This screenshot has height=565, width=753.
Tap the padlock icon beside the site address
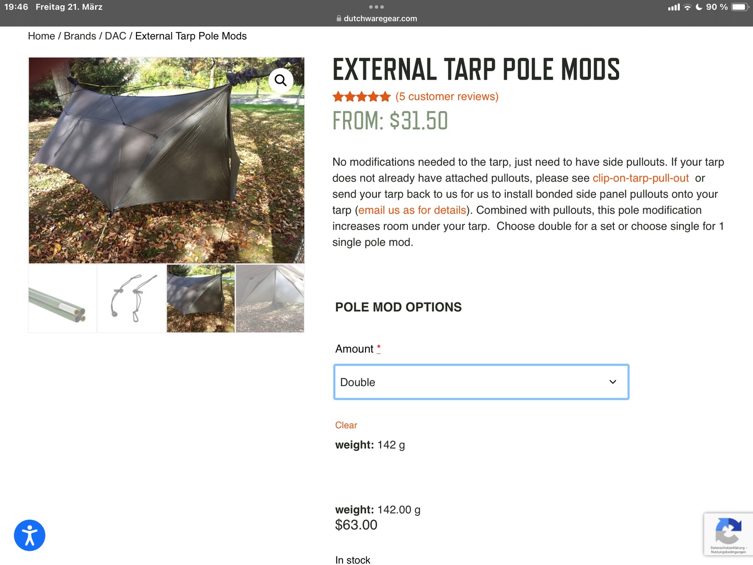339,18
